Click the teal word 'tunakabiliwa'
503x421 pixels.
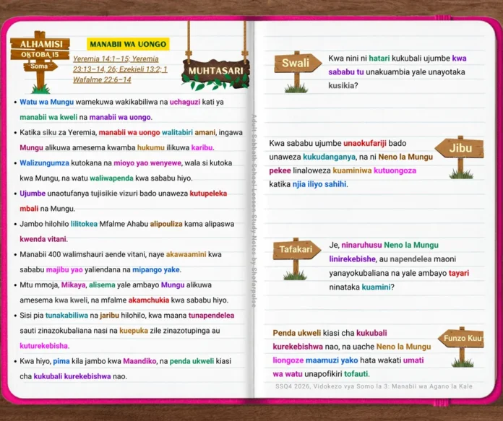[66, 315]
